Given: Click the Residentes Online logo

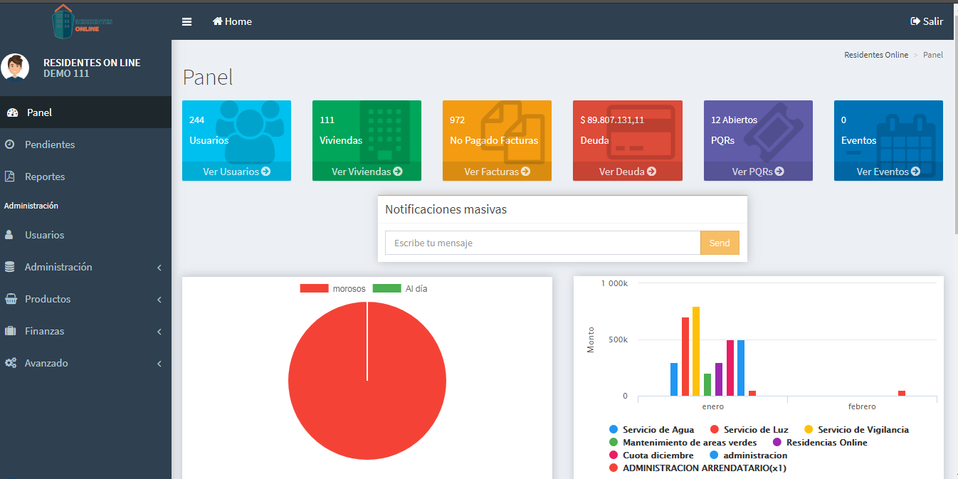Looking at the screenshot, I should [x=83, y=21].
